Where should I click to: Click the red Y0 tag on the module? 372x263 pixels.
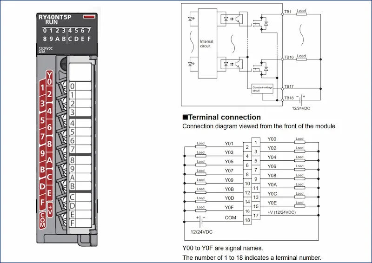point(49,78)
